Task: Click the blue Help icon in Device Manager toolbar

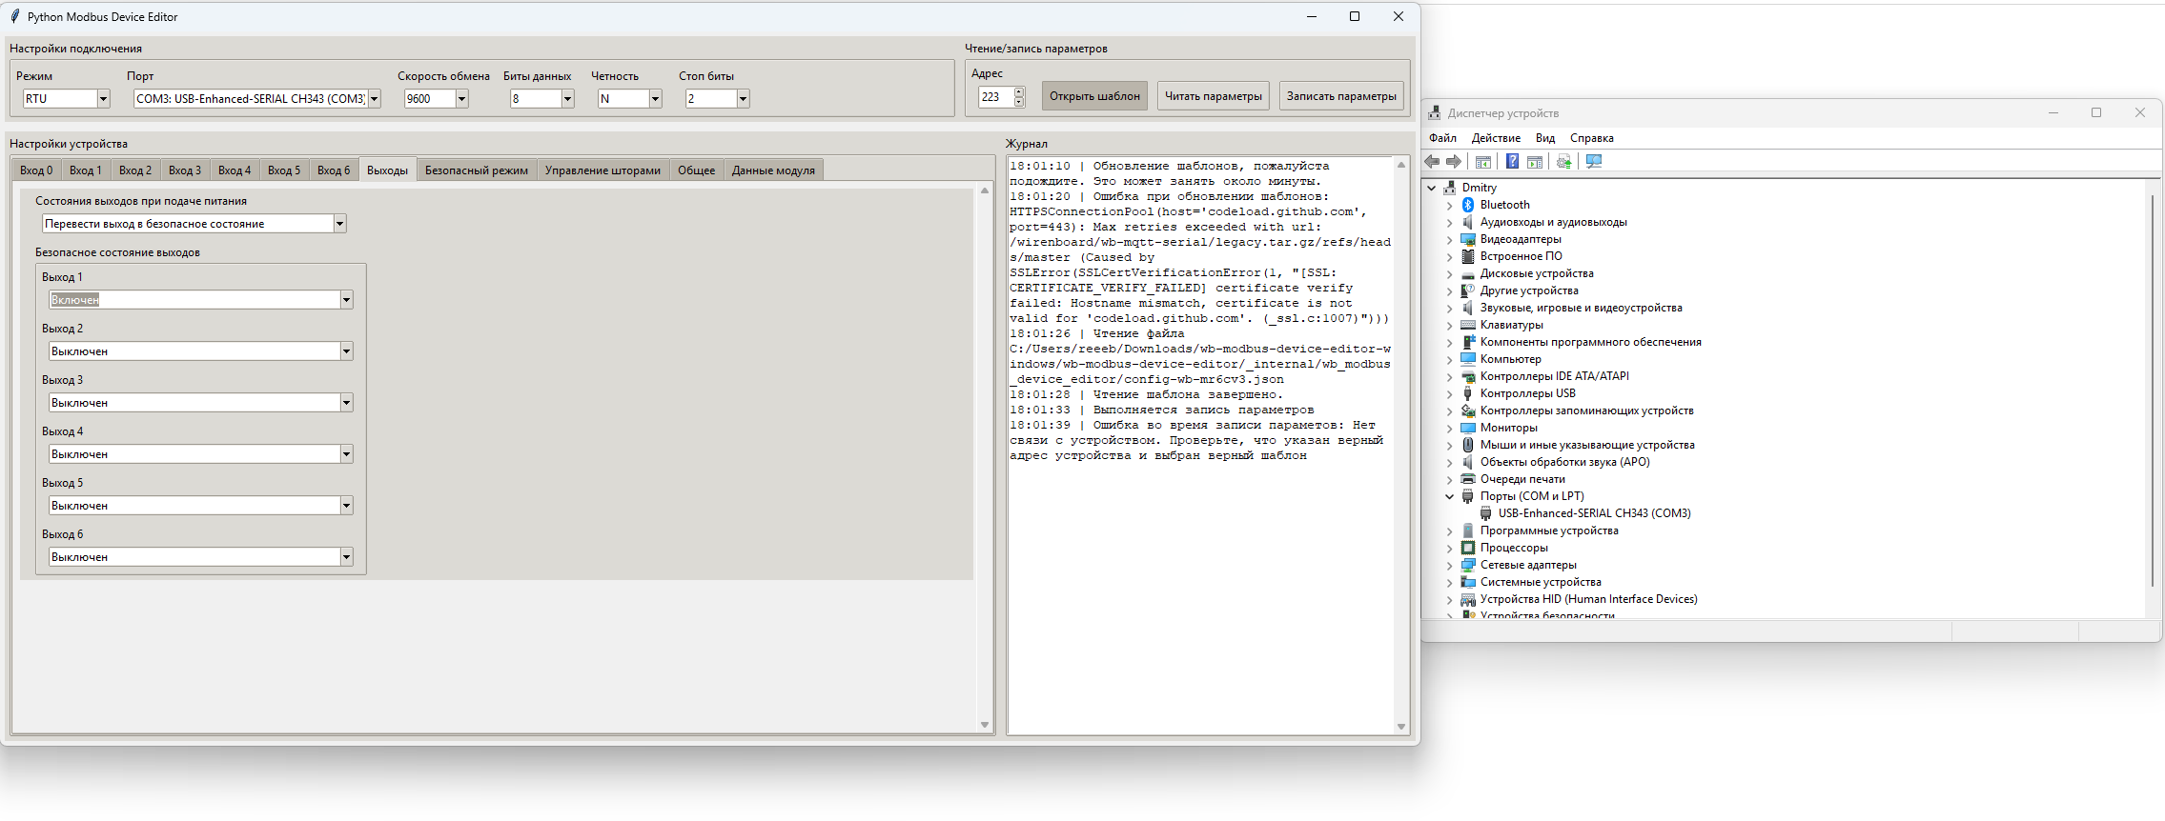Action: 1512,162
